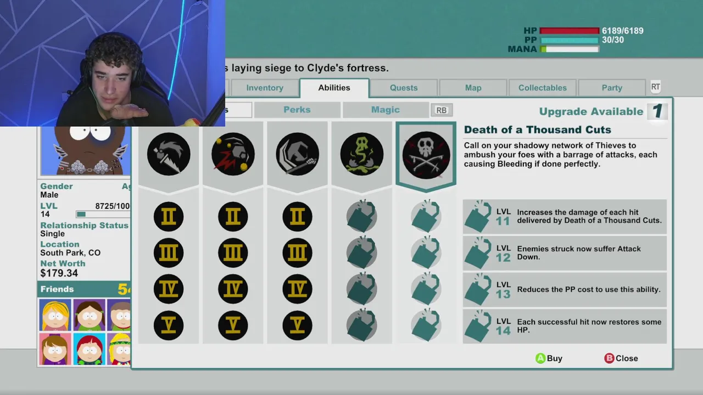This screenshot has height=395, width=703.
Task: Select the third ability icon with the scythe arm
Action: click(x=297, y=154)
